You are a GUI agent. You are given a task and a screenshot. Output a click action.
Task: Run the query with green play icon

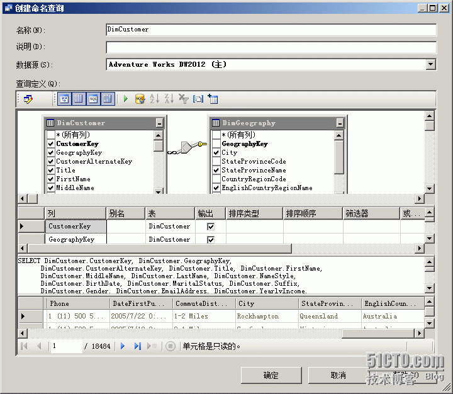click(x=126, y=99)
